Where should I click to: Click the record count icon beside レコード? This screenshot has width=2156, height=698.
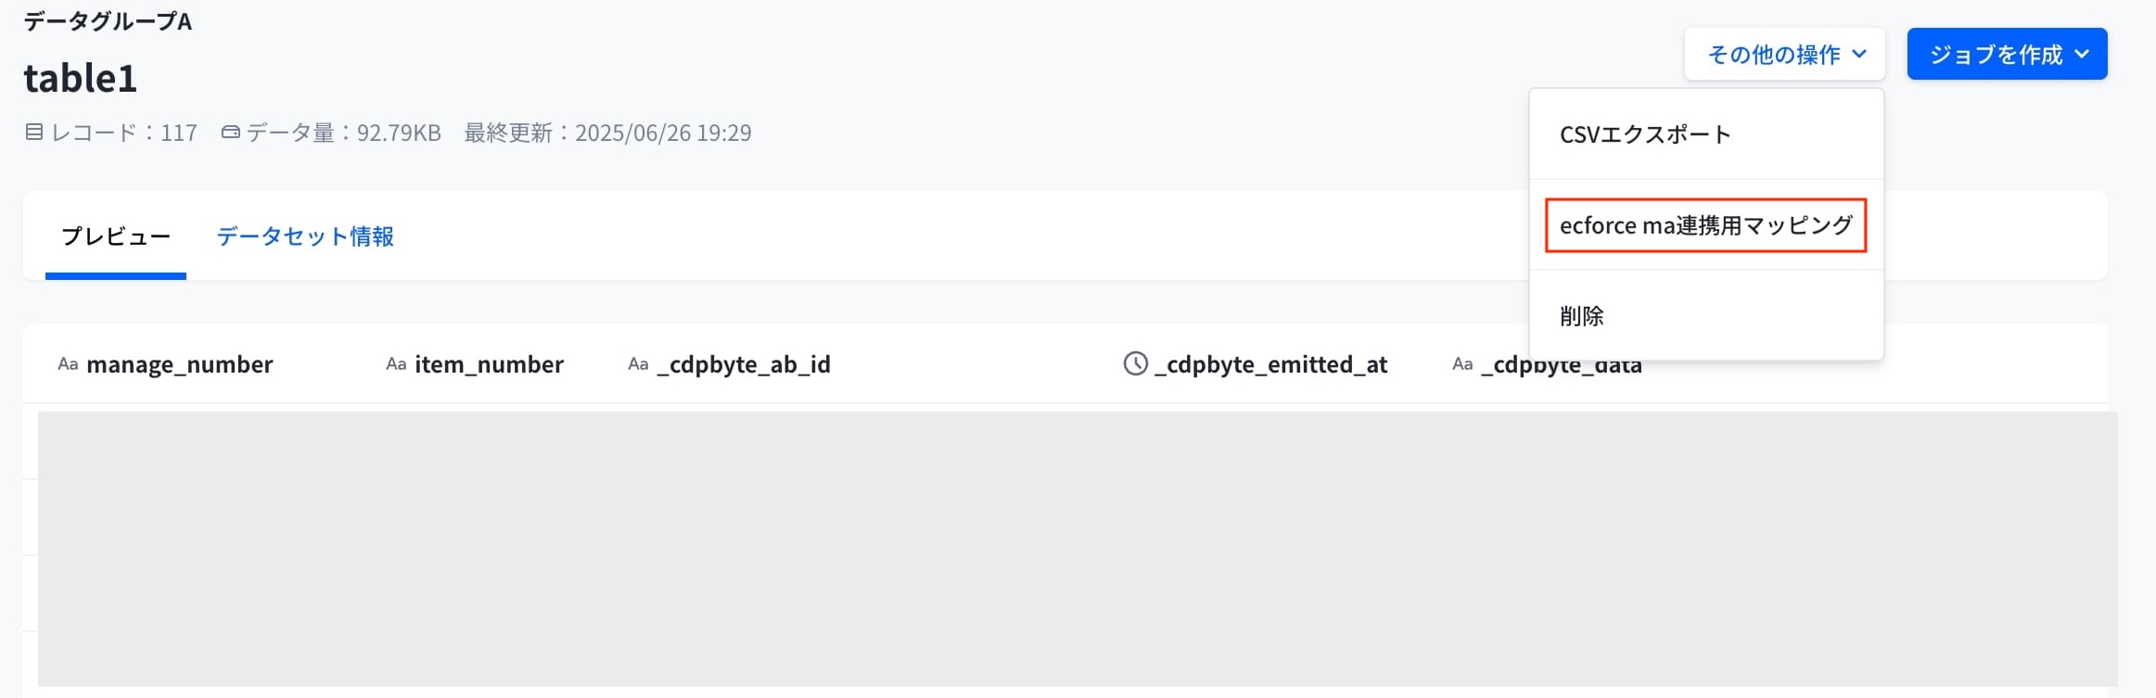(x=34, y=132)
